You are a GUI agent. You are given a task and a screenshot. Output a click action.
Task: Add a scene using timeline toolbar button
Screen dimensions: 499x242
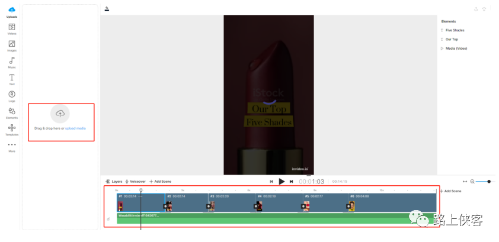160,182
